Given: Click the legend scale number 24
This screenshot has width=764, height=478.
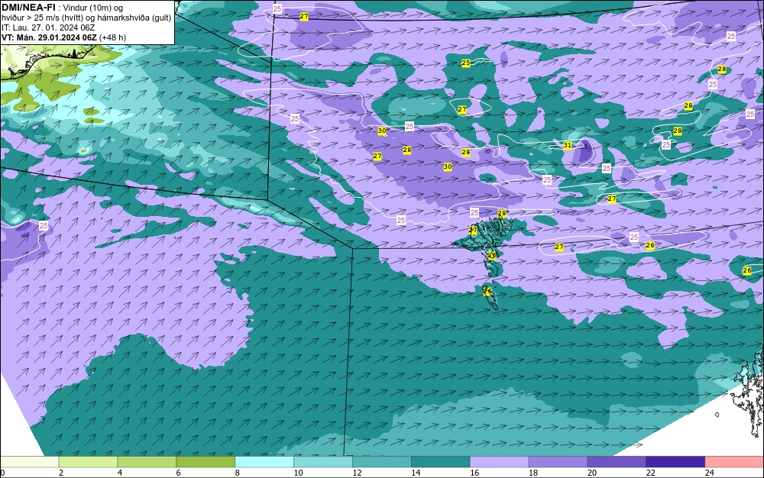Looking at the screenshot, I should click(x=710, y=473).
